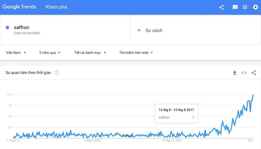Open Tìm kiếm trên web dropdown

(136, 52)
